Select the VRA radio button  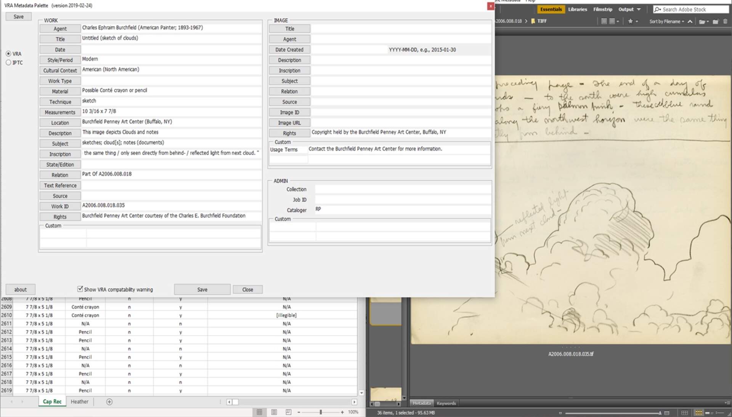click(8, 54)
